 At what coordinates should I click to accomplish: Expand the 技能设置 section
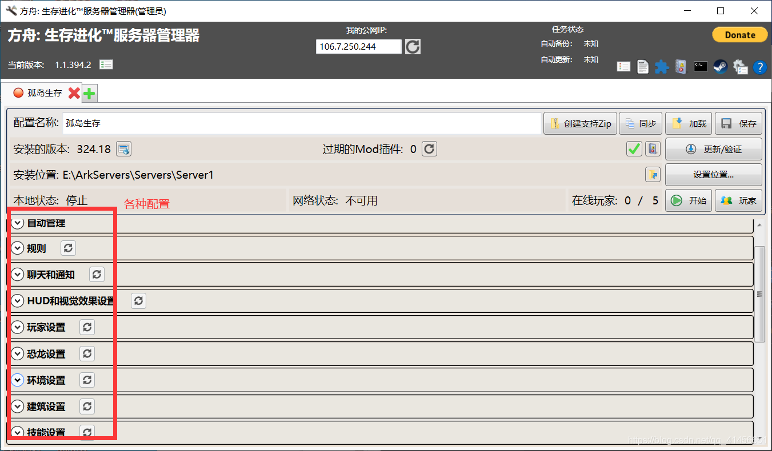(18, 432)
